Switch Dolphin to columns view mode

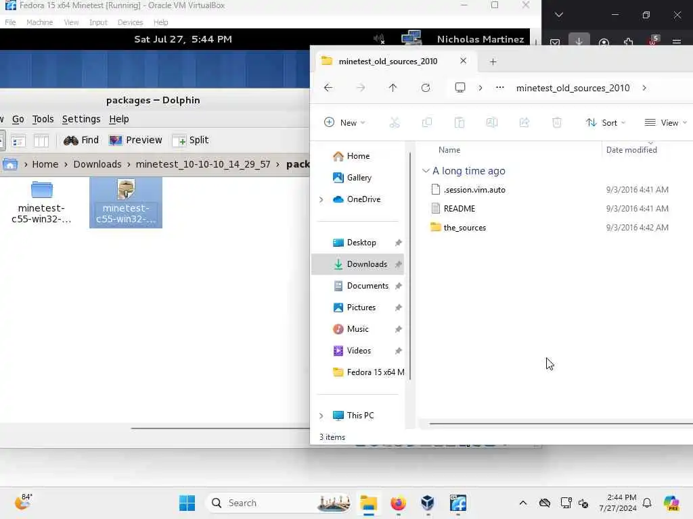click(41, 141)
